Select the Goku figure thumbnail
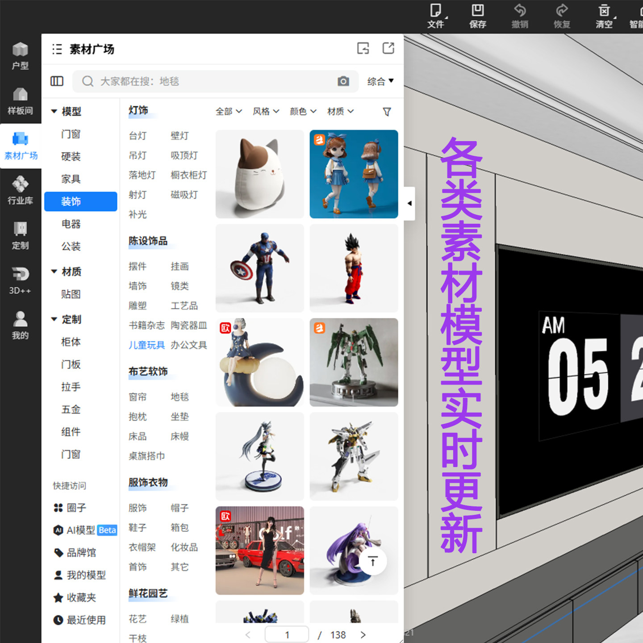The height and width of the screenshot is (643, 643). pyautogui.click(x=354, y=268)
